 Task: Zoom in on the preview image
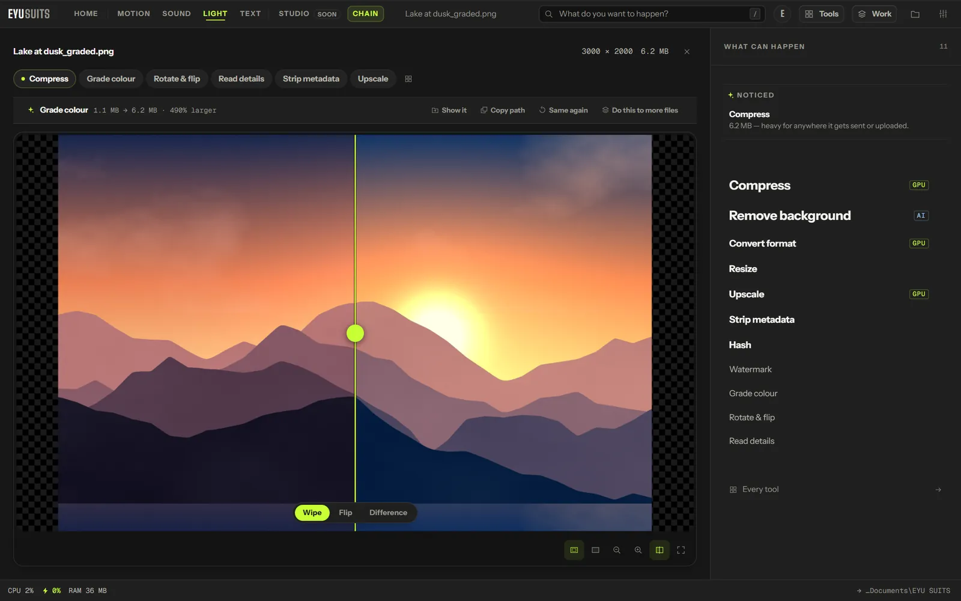click(638, 550)
